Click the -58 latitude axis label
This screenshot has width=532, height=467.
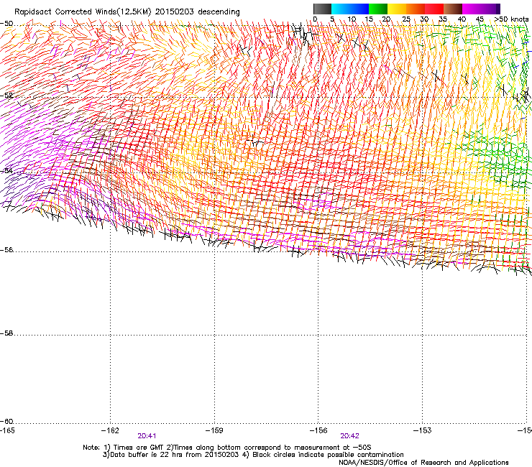point(6,333)
